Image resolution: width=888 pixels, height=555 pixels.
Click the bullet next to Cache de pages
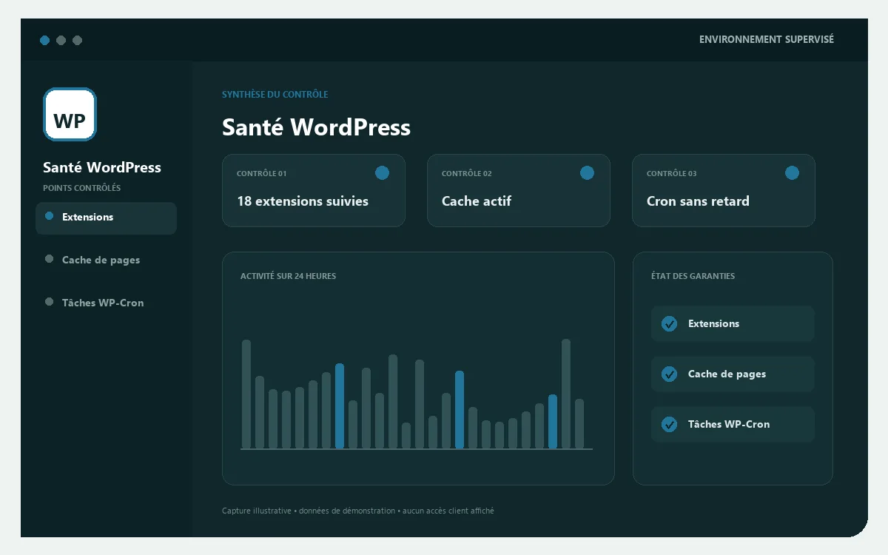[x=50, y=259]
